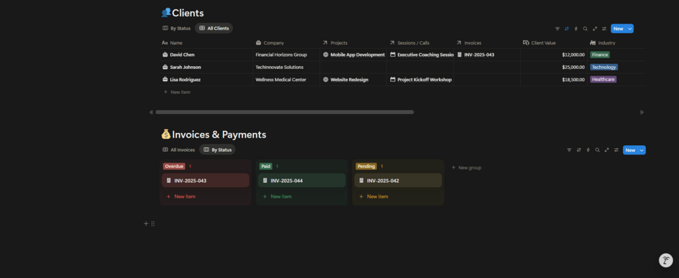
Task: Switch to the All Invoices tab
Action: pos(179,150)
